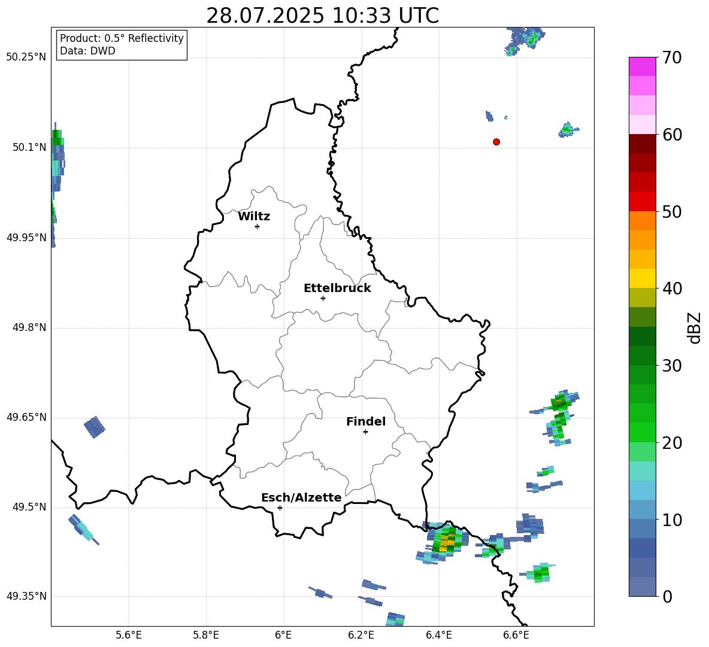
Task: Click the 49.95°N latitude label
Action: pos(26,238)
